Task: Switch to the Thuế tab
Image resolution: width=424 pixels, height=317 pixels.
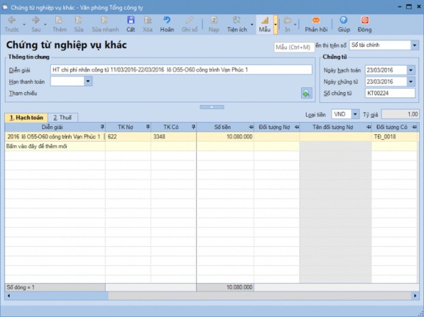Action: (63, 118)
